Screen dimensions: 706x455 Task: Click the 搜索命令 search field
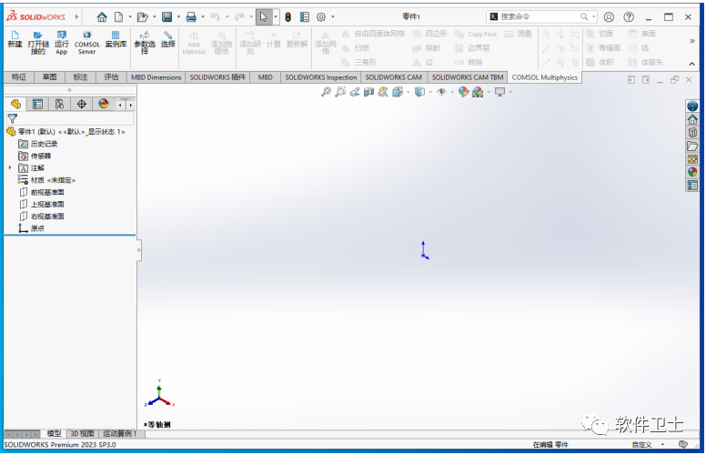point(542,16)
